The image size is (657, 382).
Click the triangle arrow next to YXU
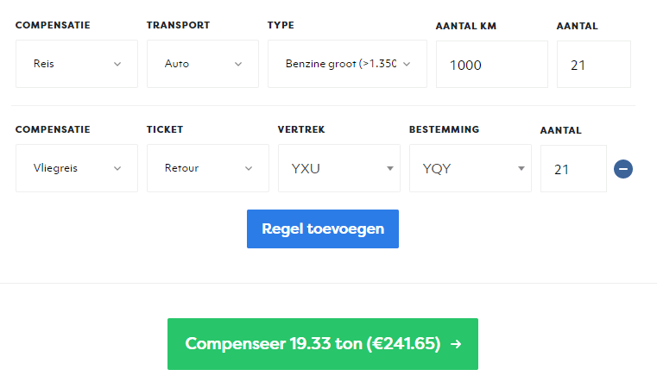[x=390, y=168]
